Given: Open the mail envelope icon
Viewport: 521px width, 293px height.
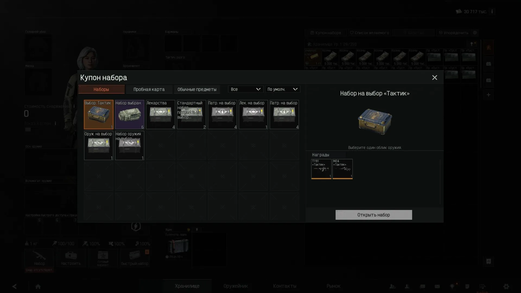Looking at the screenshot, I should click(x=437, y=286).
